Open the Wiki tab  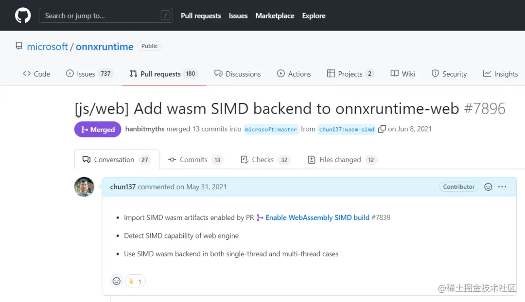[403, 74]
